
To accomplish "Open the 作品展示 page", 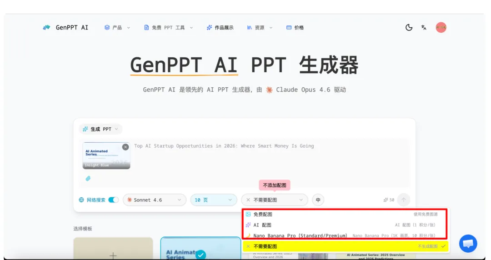I will 220,28.
